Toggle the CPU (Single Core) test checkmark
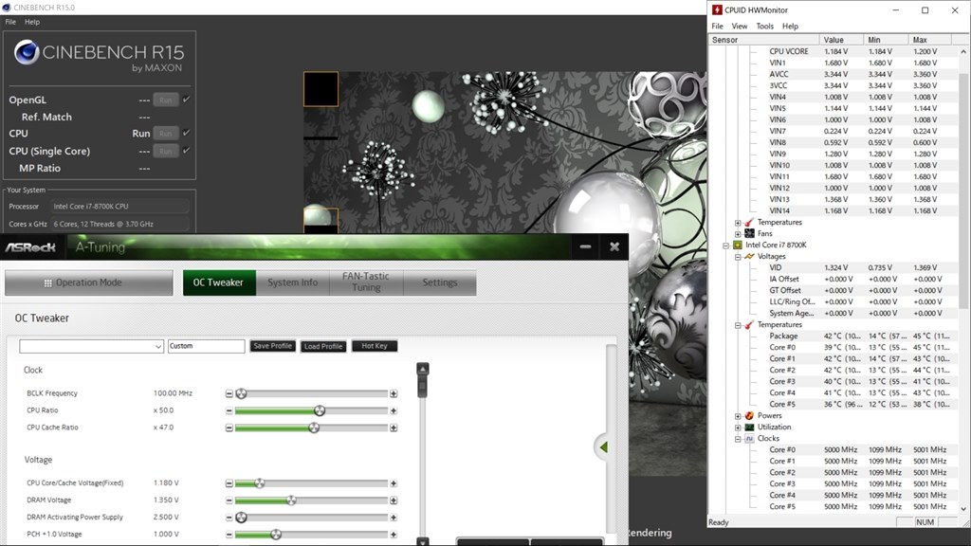This screenshot has width=971, height=546. (x=187, y=151)
